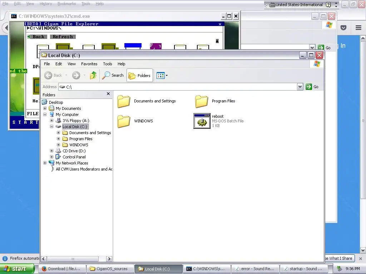
Task: Click the blue icon in Cigam File Explorer
Action: pyautogui.click(x=133, y=46)
